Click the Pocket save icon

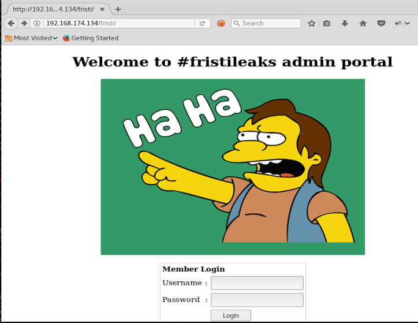coord(381,24)
